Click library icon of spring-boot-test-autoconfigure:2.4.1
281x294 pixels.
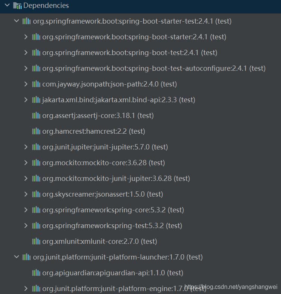click(x=36, y=68)
